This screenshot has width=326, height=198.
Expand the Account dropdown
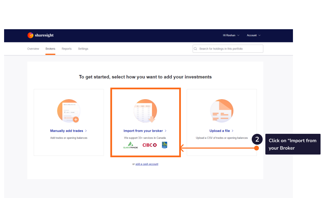[253, 35]
